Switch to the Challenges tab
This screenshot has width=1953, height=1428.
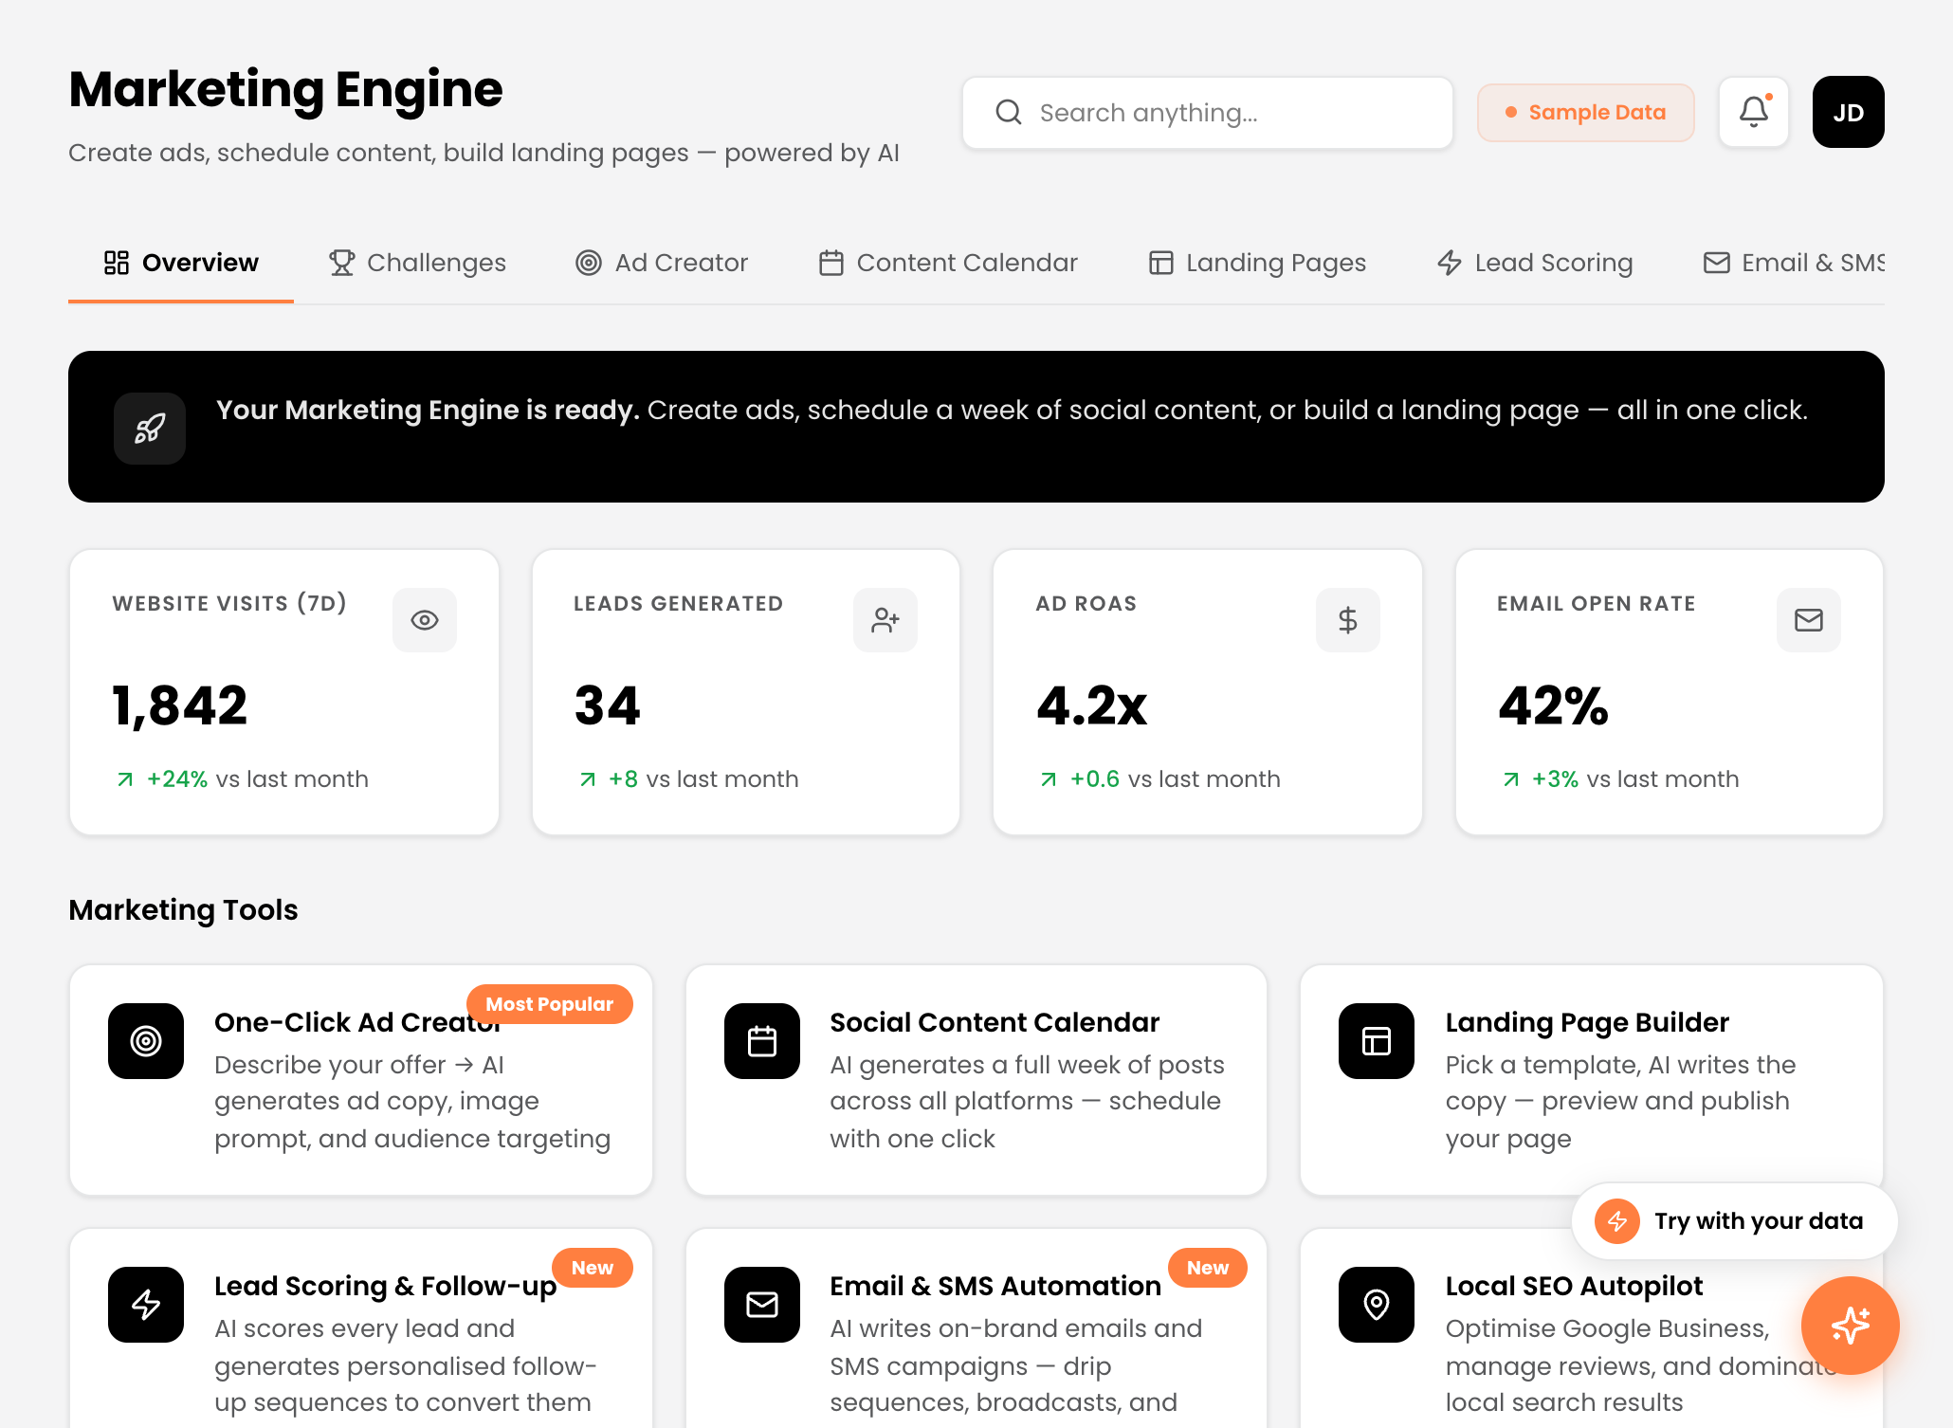[417, 263]
